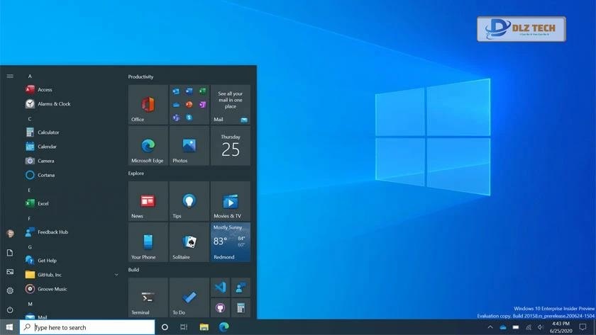This screenshot has width=596, height=335.
Task: Launch the Terminal tile
Action: pyautogui.click(x=148, y=297)
